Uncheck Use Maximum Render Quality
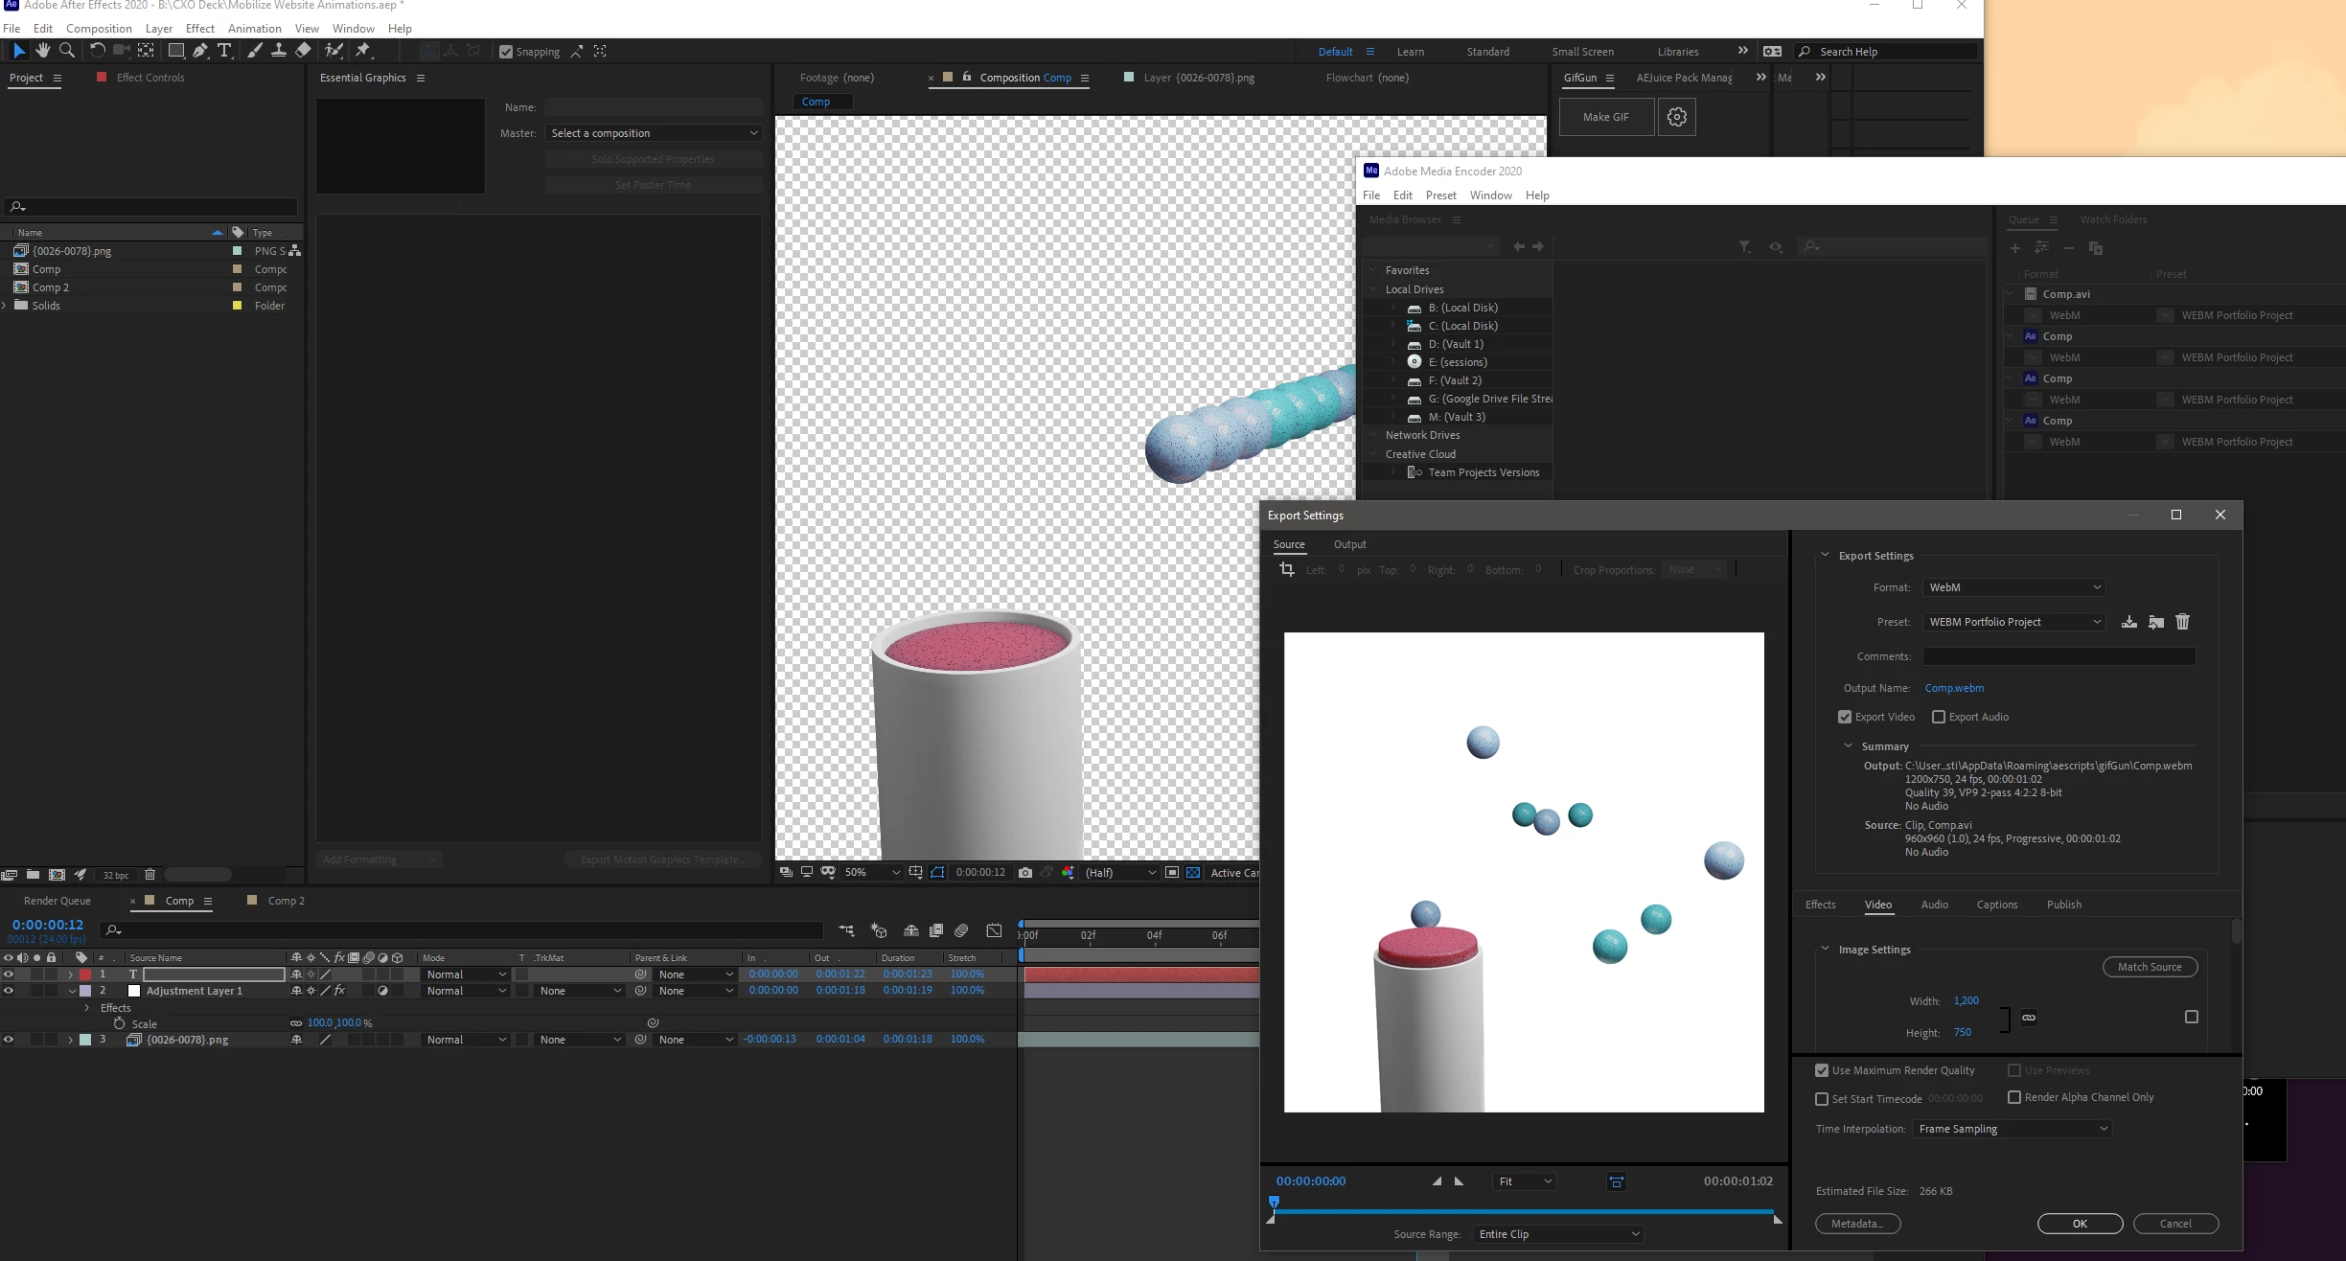2346x1261 pixels. point(1822,1070)
